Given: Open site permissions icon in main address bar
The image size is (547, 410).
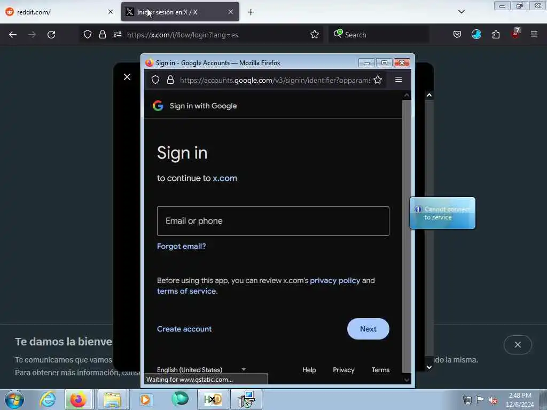Looking at the screenshot, I should (117, 34).
